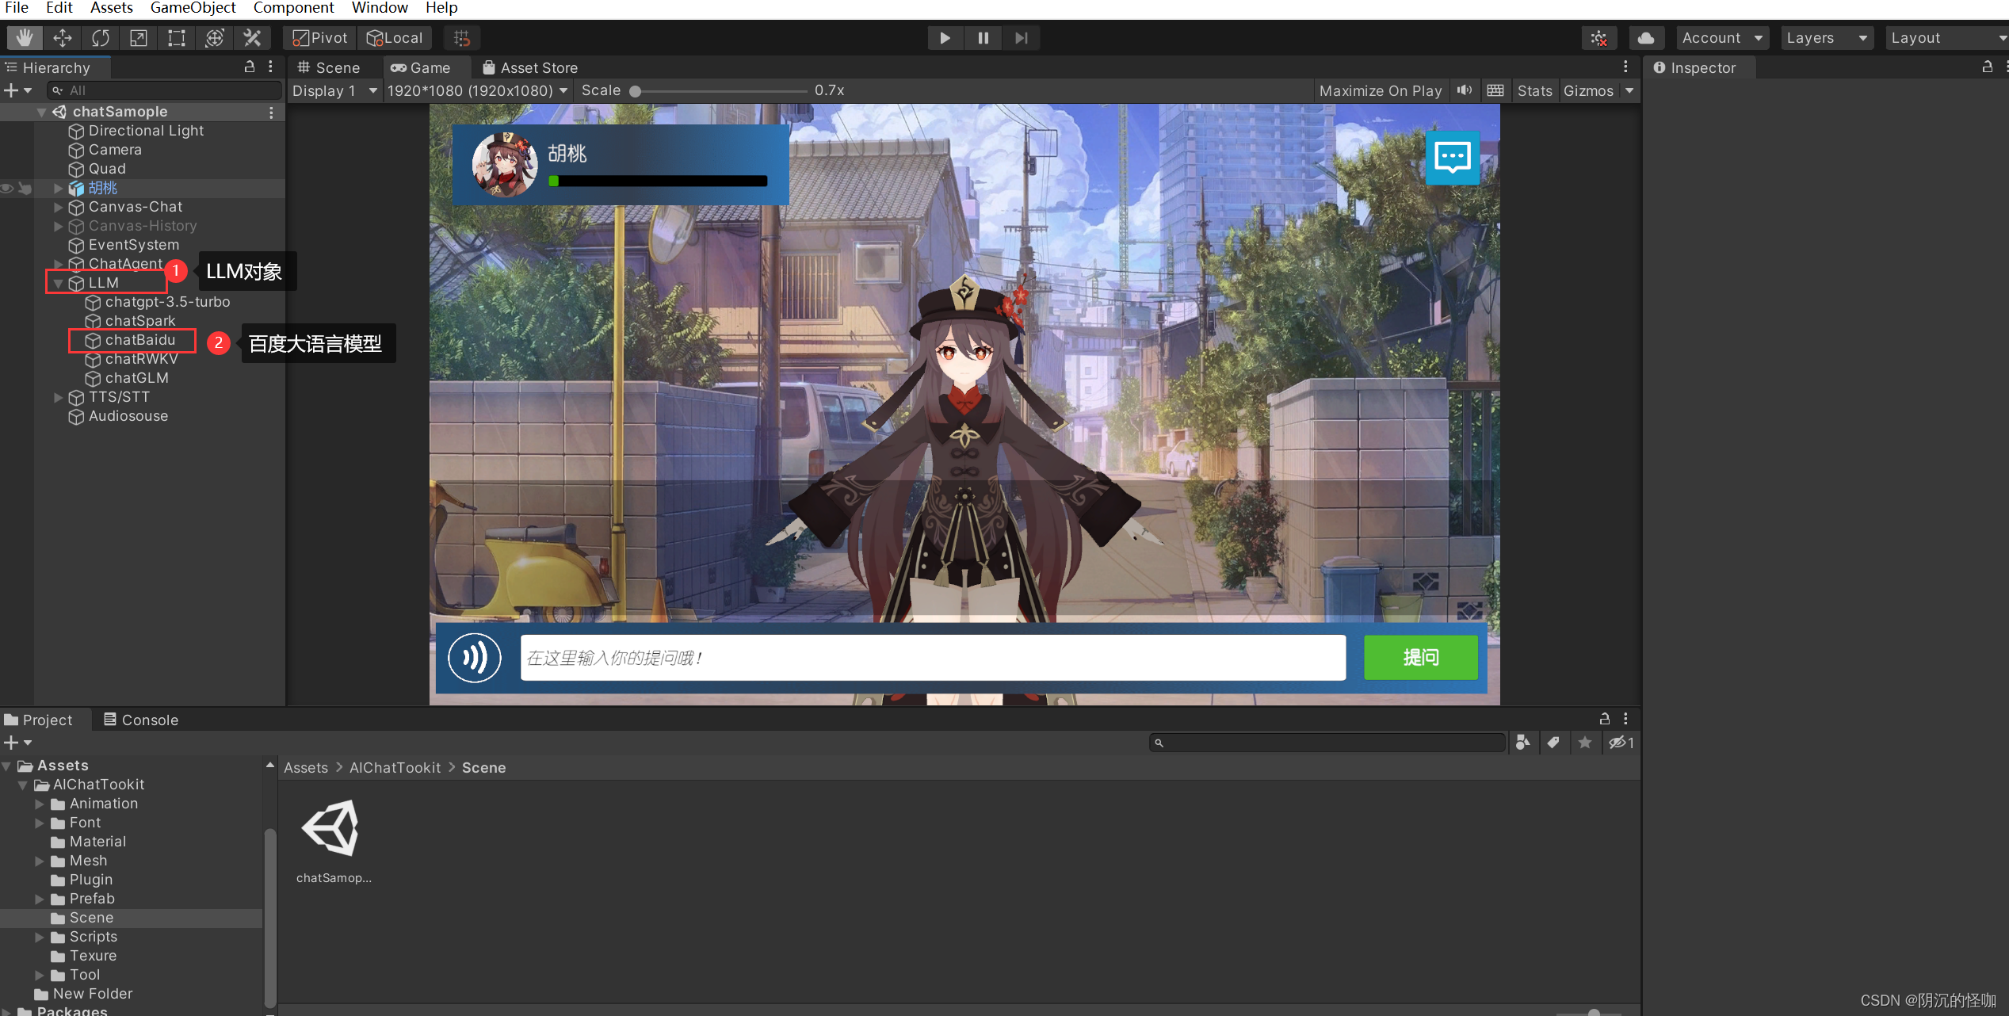Click the Unity cloud services icon

tap(1645, 37)
